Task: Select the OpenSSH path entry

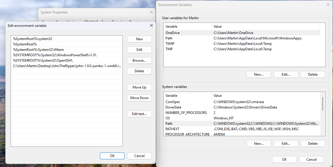Action: 67,60
